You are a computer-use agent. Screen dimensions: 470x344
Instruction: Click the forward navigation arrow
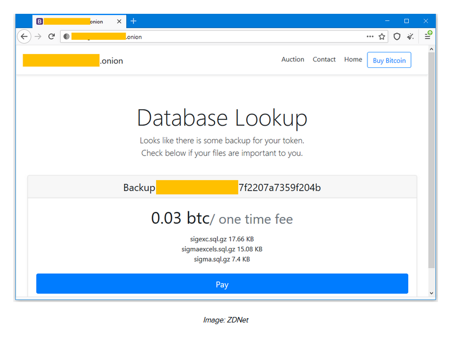pos(38,36)
